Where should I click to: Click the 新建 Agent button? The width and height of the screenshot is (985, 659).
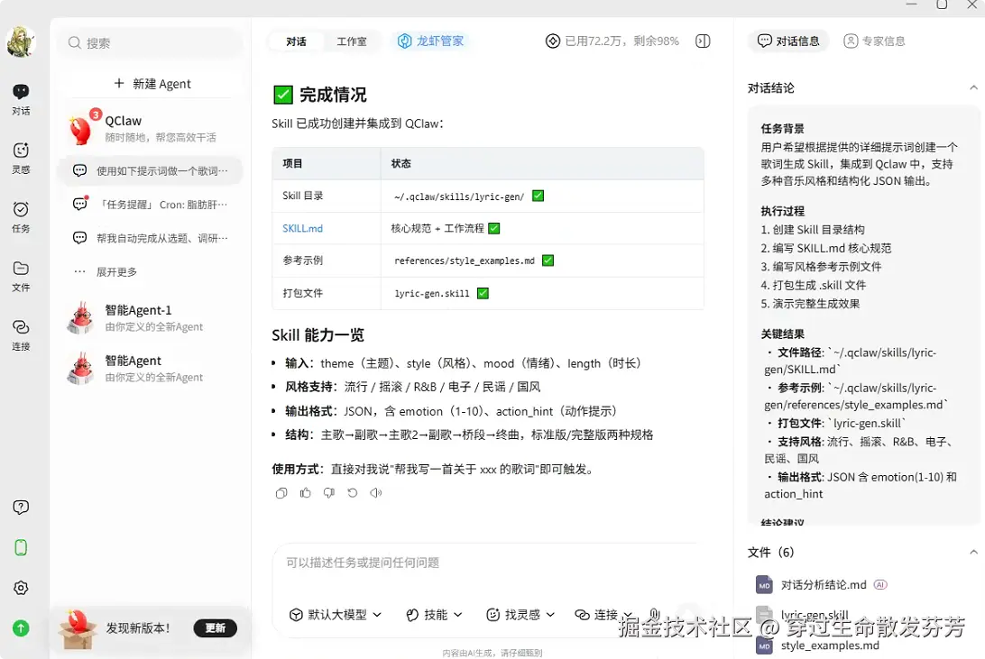[x=152, y=84]
